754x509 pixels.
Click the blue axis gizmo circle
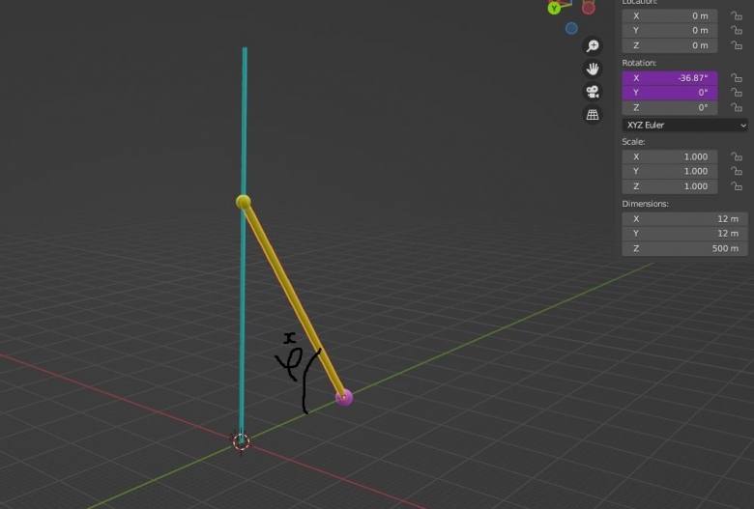[571, 29]
